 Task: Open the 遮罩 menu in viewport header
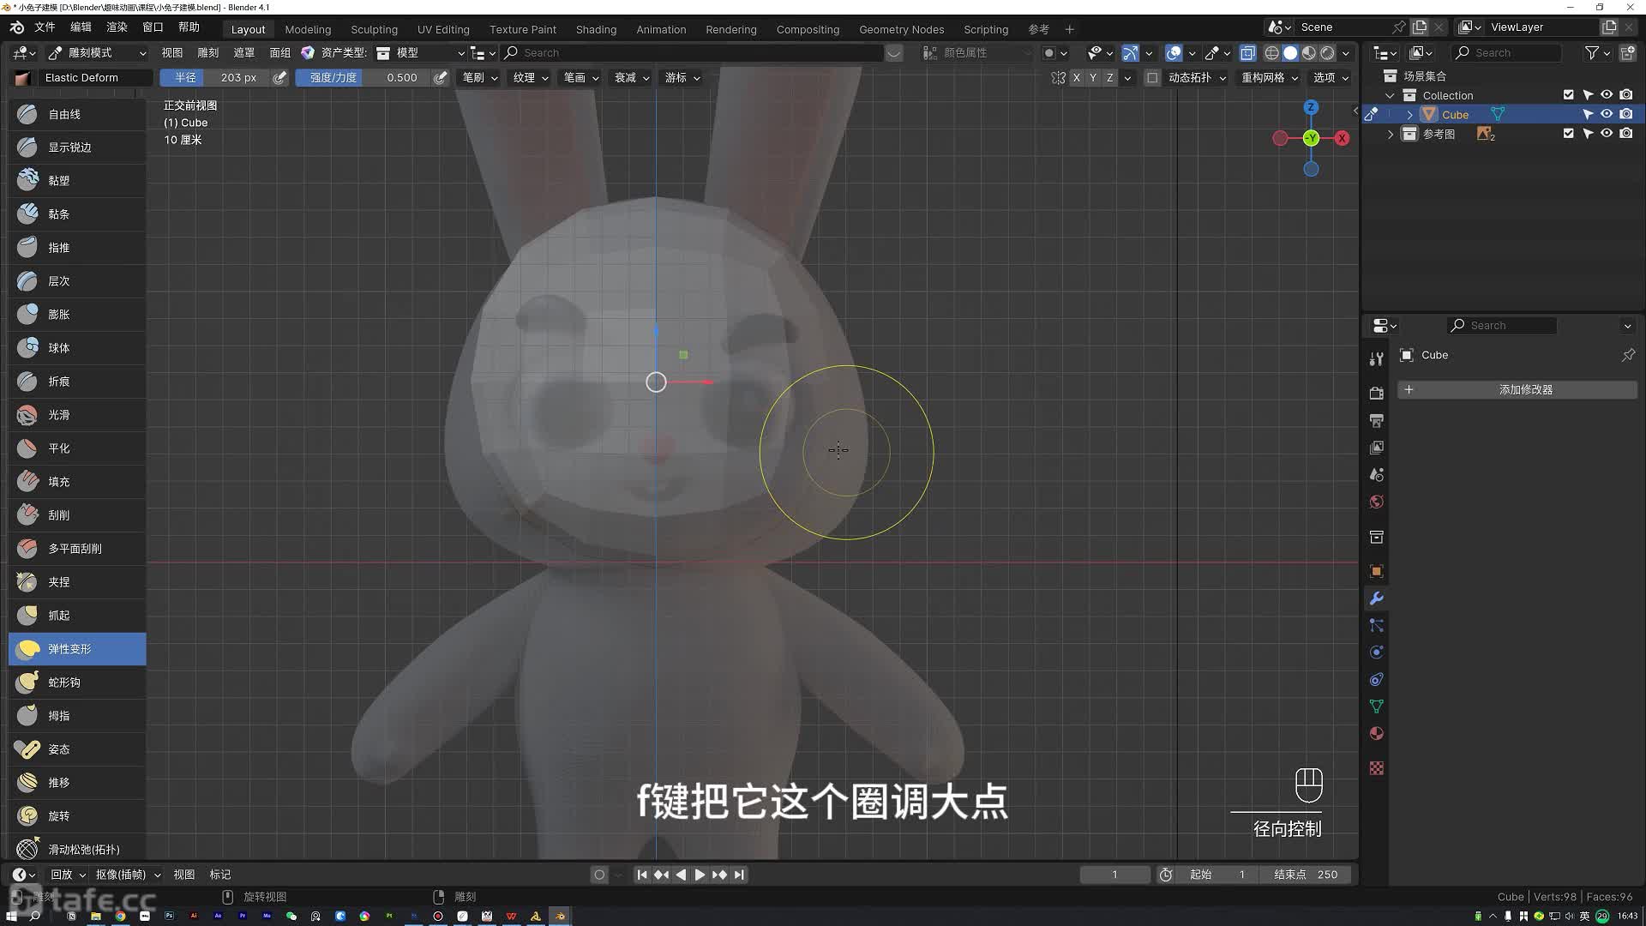[x=243, y=53]
